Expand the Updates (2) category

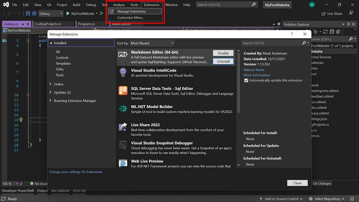point(51,92)
